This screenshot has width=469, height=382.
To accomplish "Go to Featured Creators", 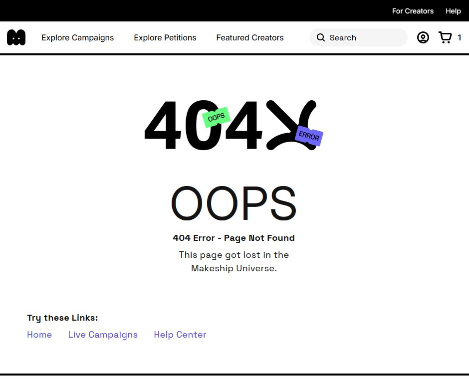I will 250,38.
